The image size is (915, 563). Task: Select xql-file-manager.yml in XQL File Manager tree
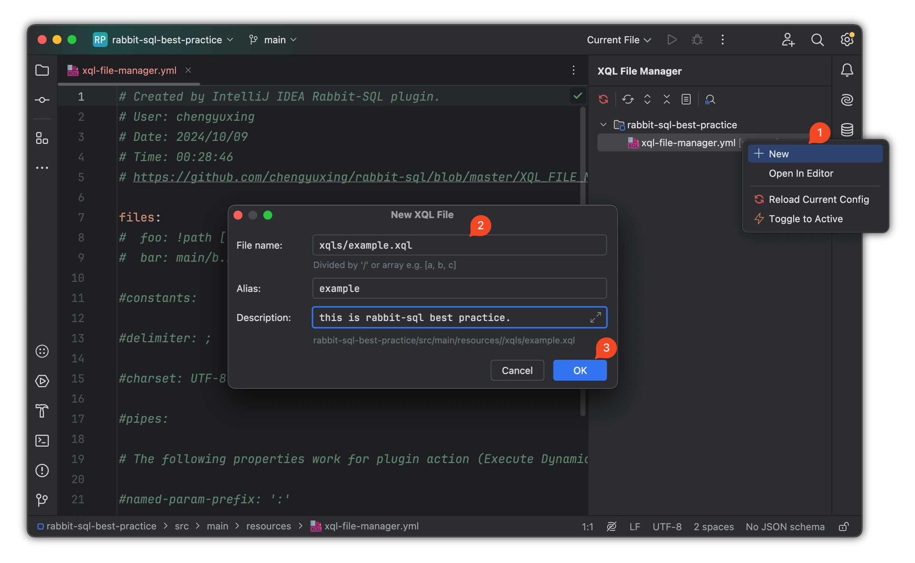(x=688, y=143)
